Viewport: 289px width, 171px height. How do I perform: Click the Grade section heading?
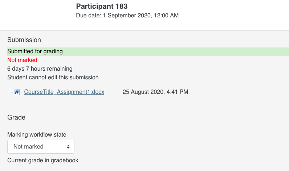[16, 117]
